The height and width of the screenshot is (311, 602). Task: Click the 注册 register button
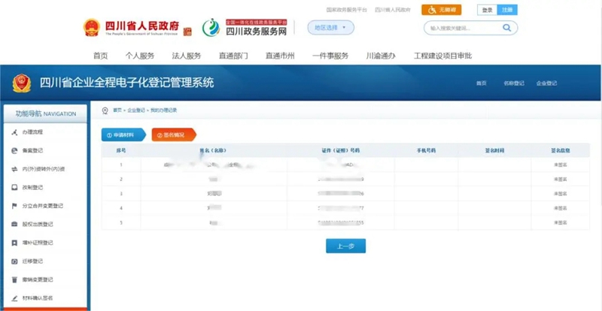click(507, 10)
